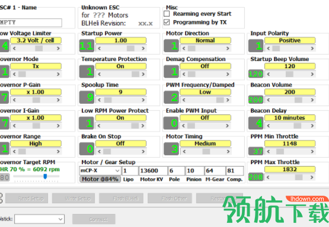The height and width of the screenshot is (227, 329).
Task: Click right arrow of Governor P-Gain scrollbar
Action: pyautogui.click(x=58, y=100)
